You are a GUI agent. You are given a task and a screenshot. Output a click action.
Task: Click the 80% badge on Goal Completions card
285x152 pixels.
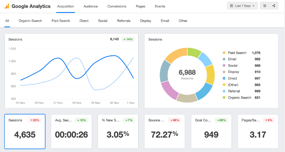coord(221,120)
